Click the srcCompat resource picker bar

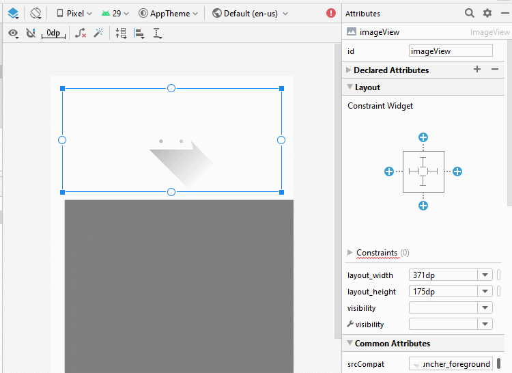[x=498, y=363]
